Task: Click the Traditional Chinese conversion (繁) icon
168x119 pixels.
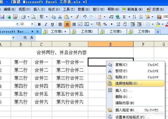Action: [41, 17]
